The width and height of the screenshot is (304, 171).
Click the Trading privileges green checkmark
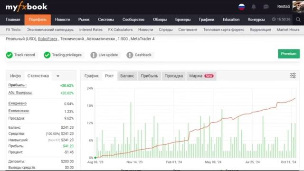tap(47, 55)
